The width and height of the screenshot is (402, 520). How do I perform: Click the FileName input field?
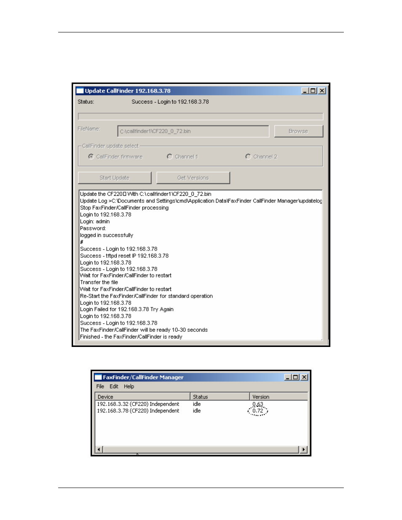tap(193, 131)
